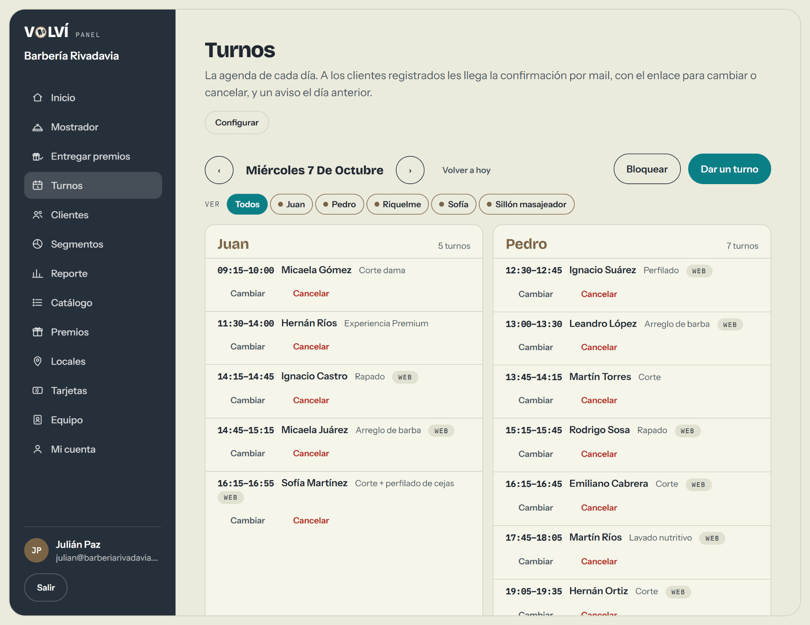The image size is (810, 625).
Task: Log out with the Salir button
Action: (45, 588)
